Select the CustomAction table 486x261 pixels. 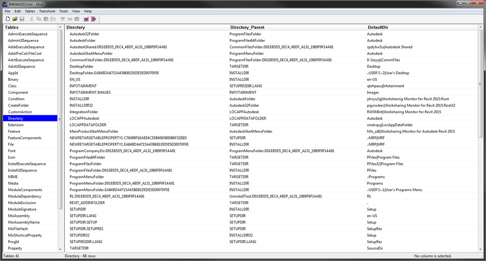click(20, 112)
